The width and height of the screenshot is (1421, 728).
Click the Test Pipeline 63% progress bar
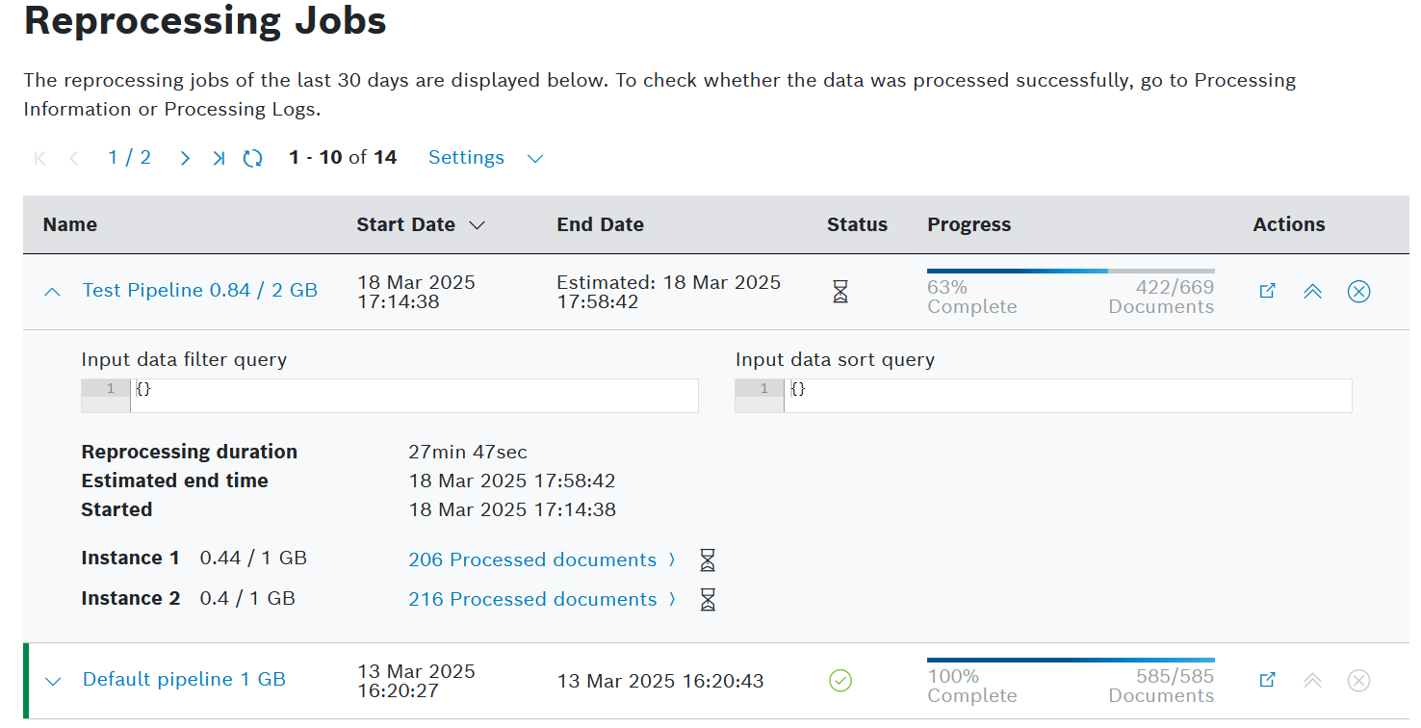[x=1070, y=272]
